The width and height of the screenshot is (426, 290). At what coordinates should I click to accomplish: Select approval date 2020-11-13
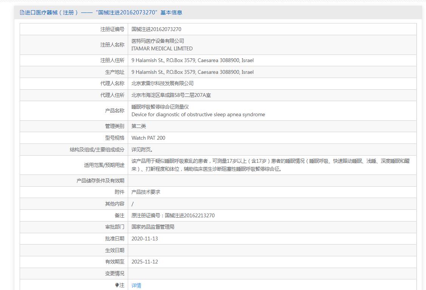pos(144,239)
